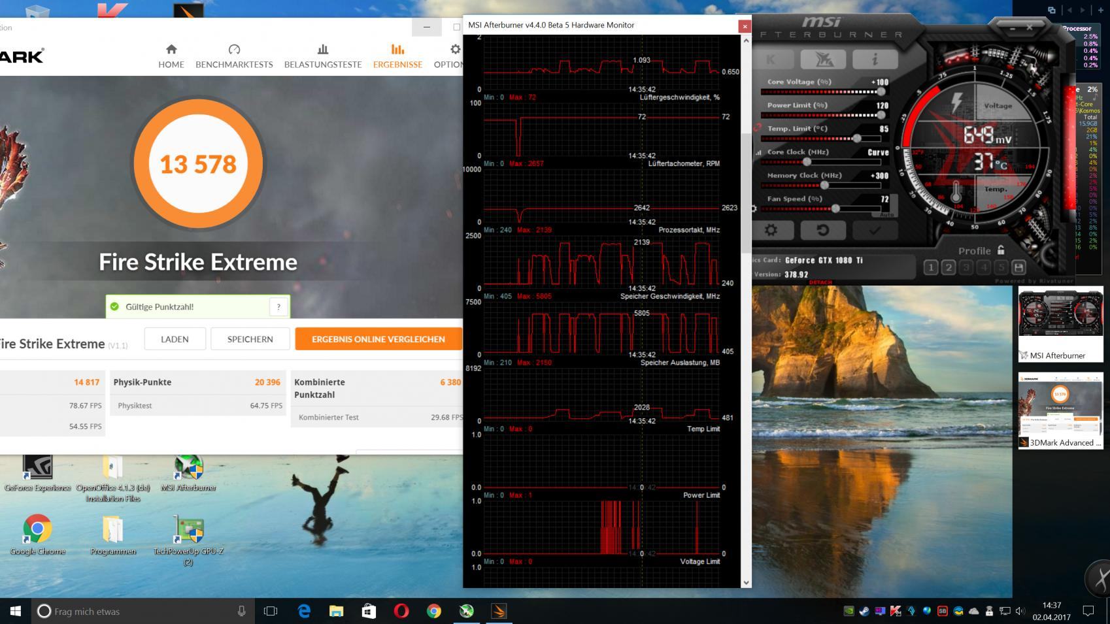Image resolution: width=1110 pixels, height=624 pixels.
Task: Click the Memory Clock slider handle
Action: (x=825, y=185)
